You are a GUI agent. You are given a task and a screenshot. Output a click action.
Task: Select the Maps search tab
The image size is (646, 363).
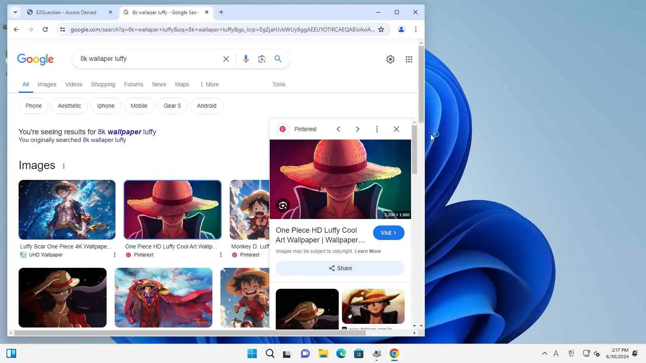click(x=182, y=84)
